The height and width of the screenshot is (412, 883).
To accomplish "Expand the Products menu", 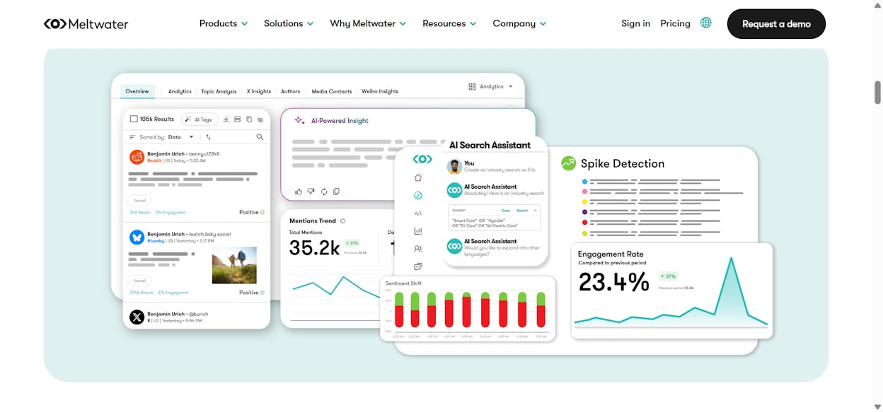I will pos(224,23).
